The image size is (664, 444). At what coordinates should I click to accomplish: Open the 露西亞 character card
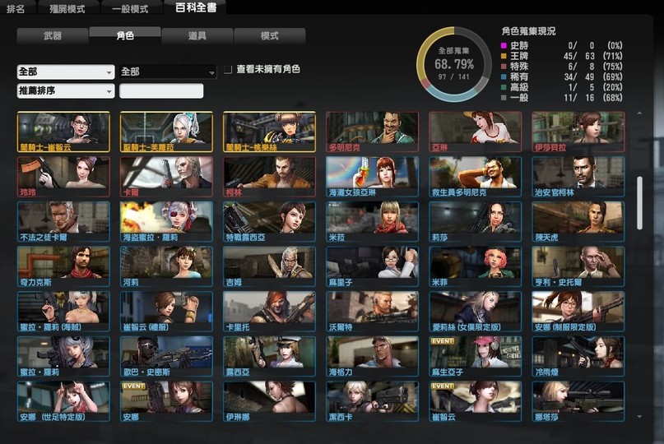(x=269, y=356)
